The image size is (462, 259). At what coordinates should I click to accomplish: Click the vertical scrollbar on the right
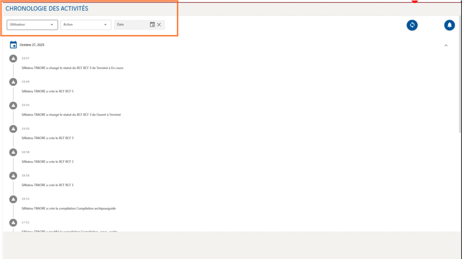click(460, 90)
